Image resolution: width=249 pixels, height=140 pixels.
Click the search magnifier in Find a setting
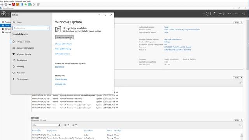pyautogui.click(x=48, y=28)
